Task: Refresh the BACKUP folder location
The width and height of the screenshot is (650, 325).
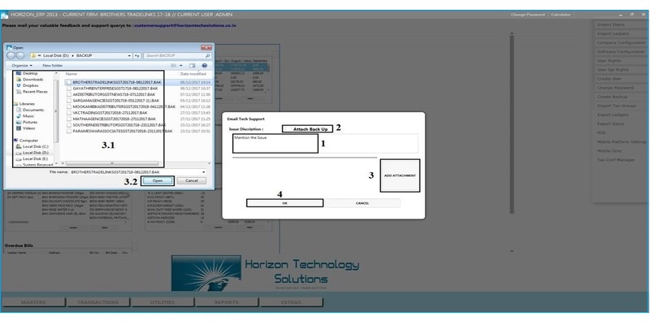Action: point(137,55)
